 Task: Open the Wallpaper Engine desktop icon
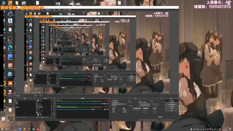click(x=10, y=22)
